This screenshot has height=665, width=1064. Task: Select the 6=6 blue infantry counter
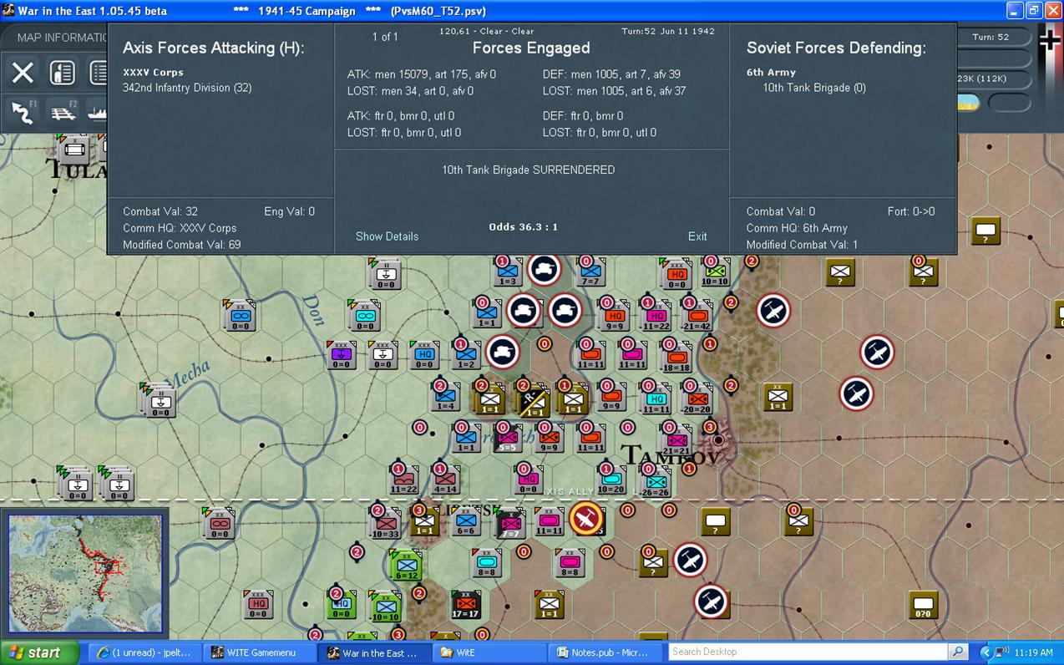click(x=465, y=520)
